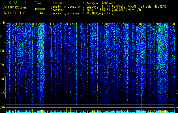Click the Receiver label

pos(57,10)
